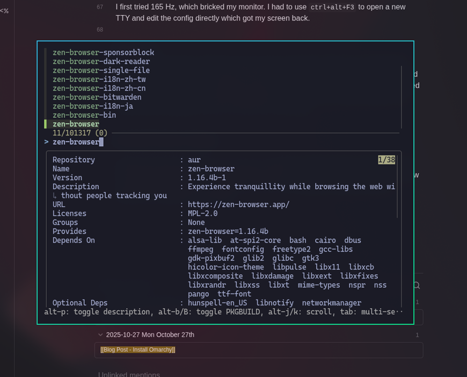This screenshot has width=467, height=377.
Task: Collapse the 2025-10-27 backlink group chevron
Action: coord(100,335)
